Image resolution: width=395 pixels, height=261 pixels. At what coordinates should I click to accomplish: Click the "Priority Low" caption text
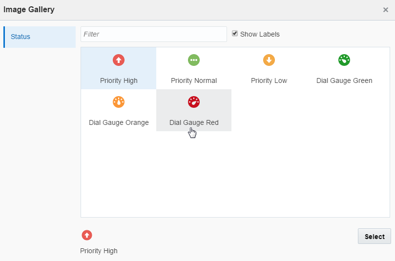click(x=269, y=80)
